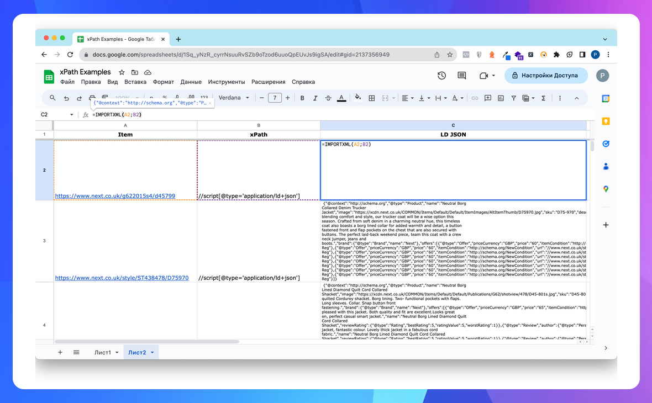This screenshot has width=652, height=403.
Task: Click the create filter funnel icon
Action: [x=513, y=98]
